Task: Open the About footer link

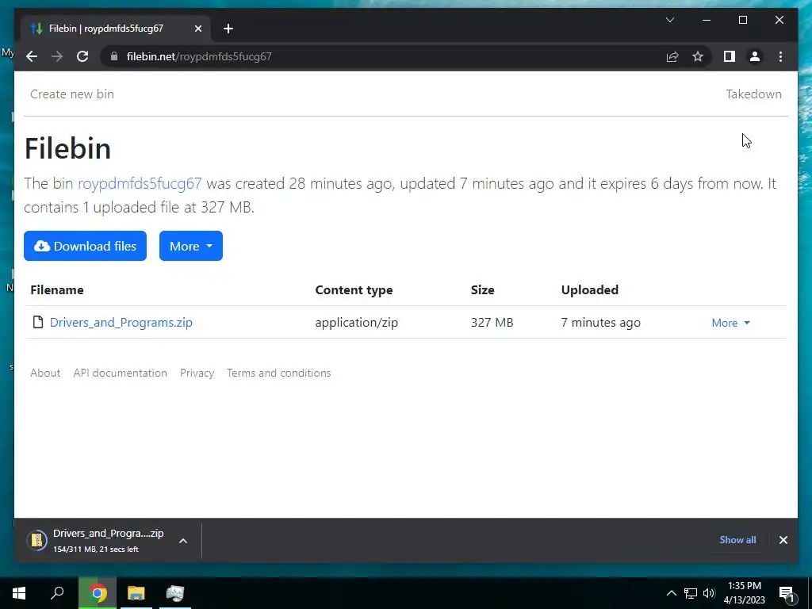Action: point(45,373)
